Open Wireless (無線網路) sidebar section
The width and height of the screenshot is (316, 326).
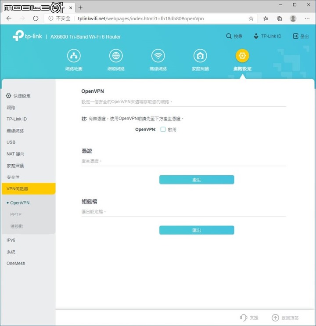(x=15, y=131)
